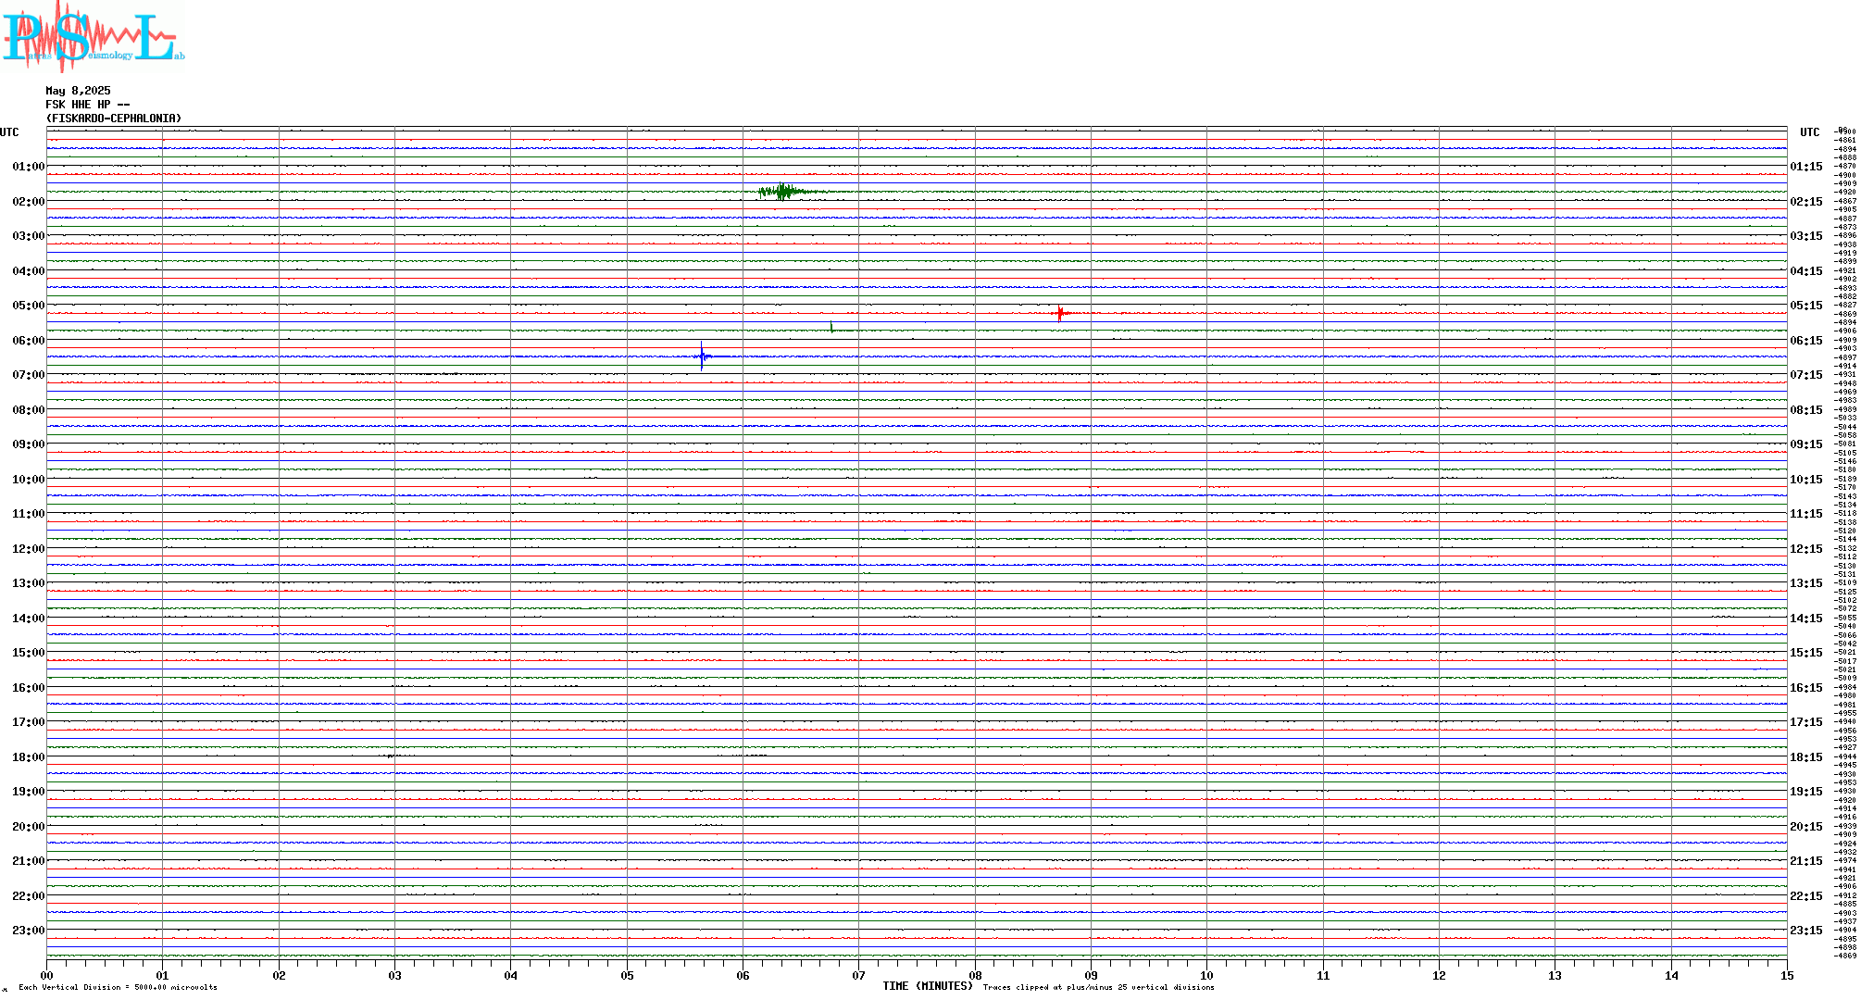Click the '18:00' hour label on left

coord(29,757)
